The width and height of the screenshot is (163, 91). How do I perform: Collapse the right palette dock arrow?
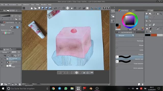coord(114,7)
